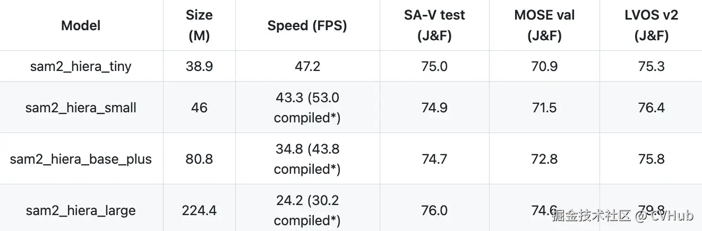702x231 pixels.
Task: Select the sam2_hiera_base_plus model cell
Action: [81, 159]
